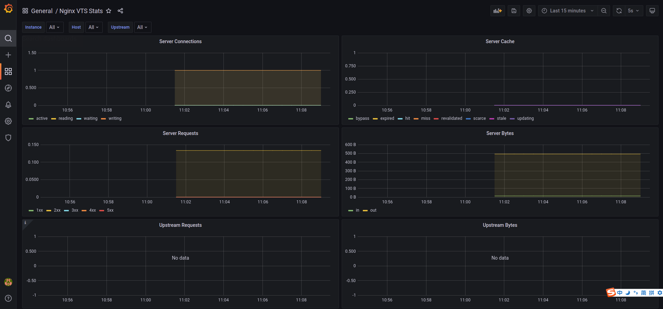The width and height of the screenshot is (663, 309).
Task: Star the Nginx VTS Stats dashboard
Action: pos(109,11)
